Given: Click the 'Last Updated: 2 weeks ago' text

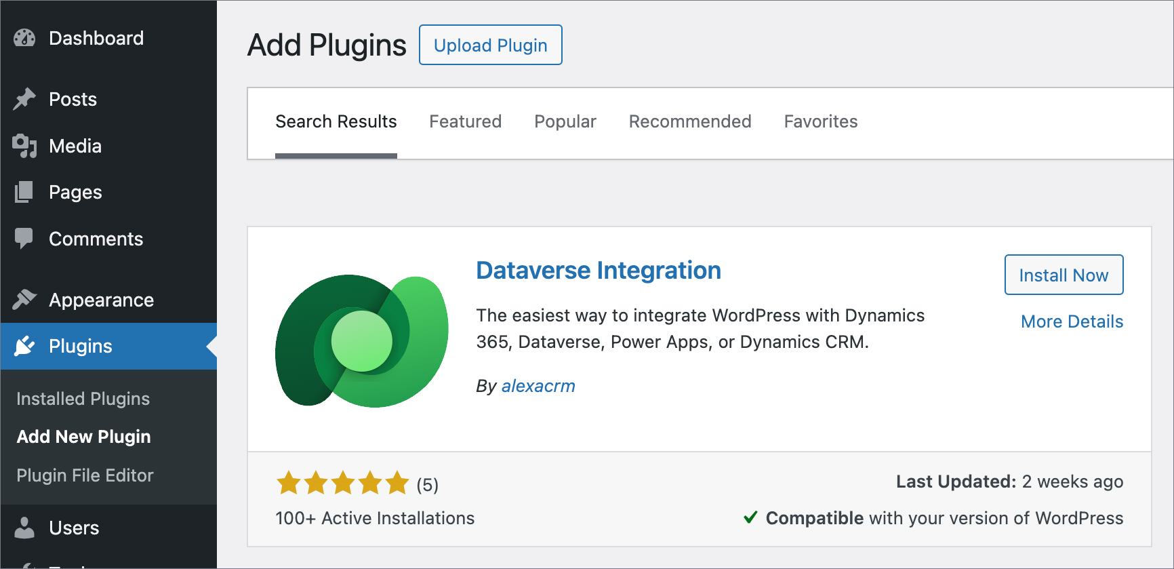Looking at the screenshot, I should click(x=1010, y=482).
